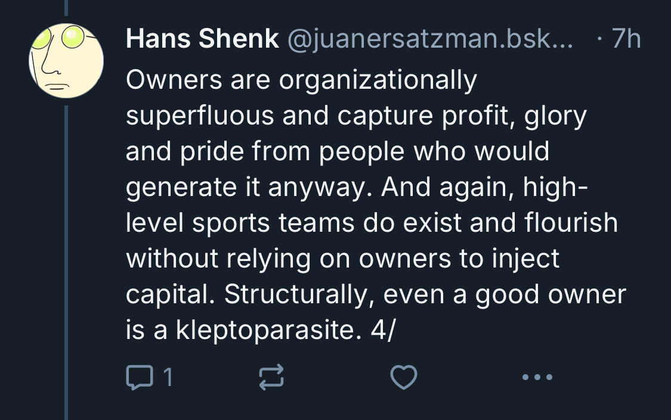Repost this post with the arrows icon
This screenshot has height=420, width=671.
pyautogui.click(x=272, y=377)
